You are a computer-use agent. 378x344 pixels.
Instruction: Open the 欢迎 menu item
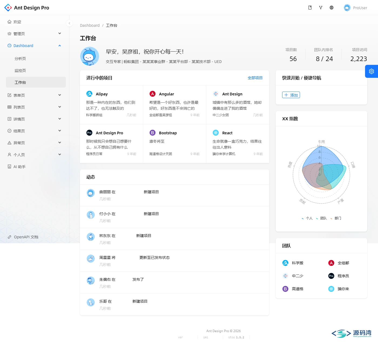pos(36,22)
